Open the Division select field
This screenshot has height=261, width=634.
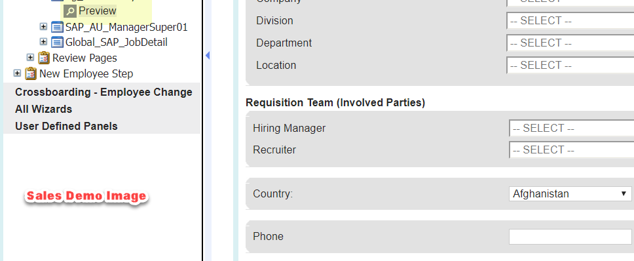(x=570, y=20)
